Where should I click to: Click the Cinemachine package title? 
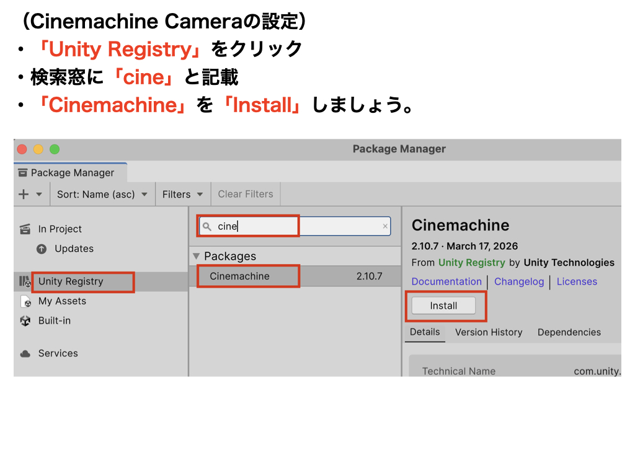point(461,226)
